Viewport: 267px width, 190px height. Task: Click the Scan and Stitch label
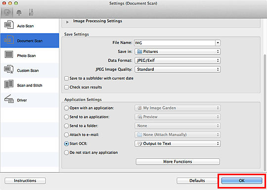[30, 86]
